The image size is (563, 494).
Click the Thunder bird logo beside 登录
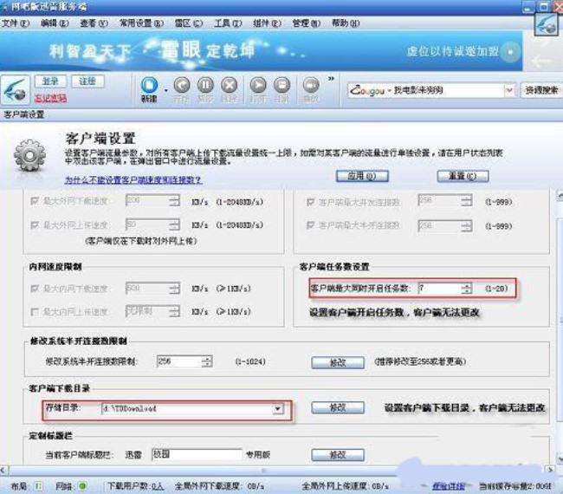click(15, 90)
